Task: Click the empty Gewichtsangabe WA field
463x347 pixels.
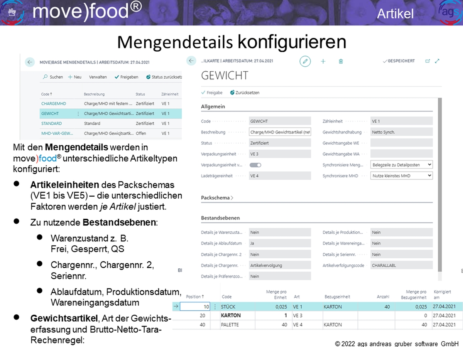Action: 401,154
